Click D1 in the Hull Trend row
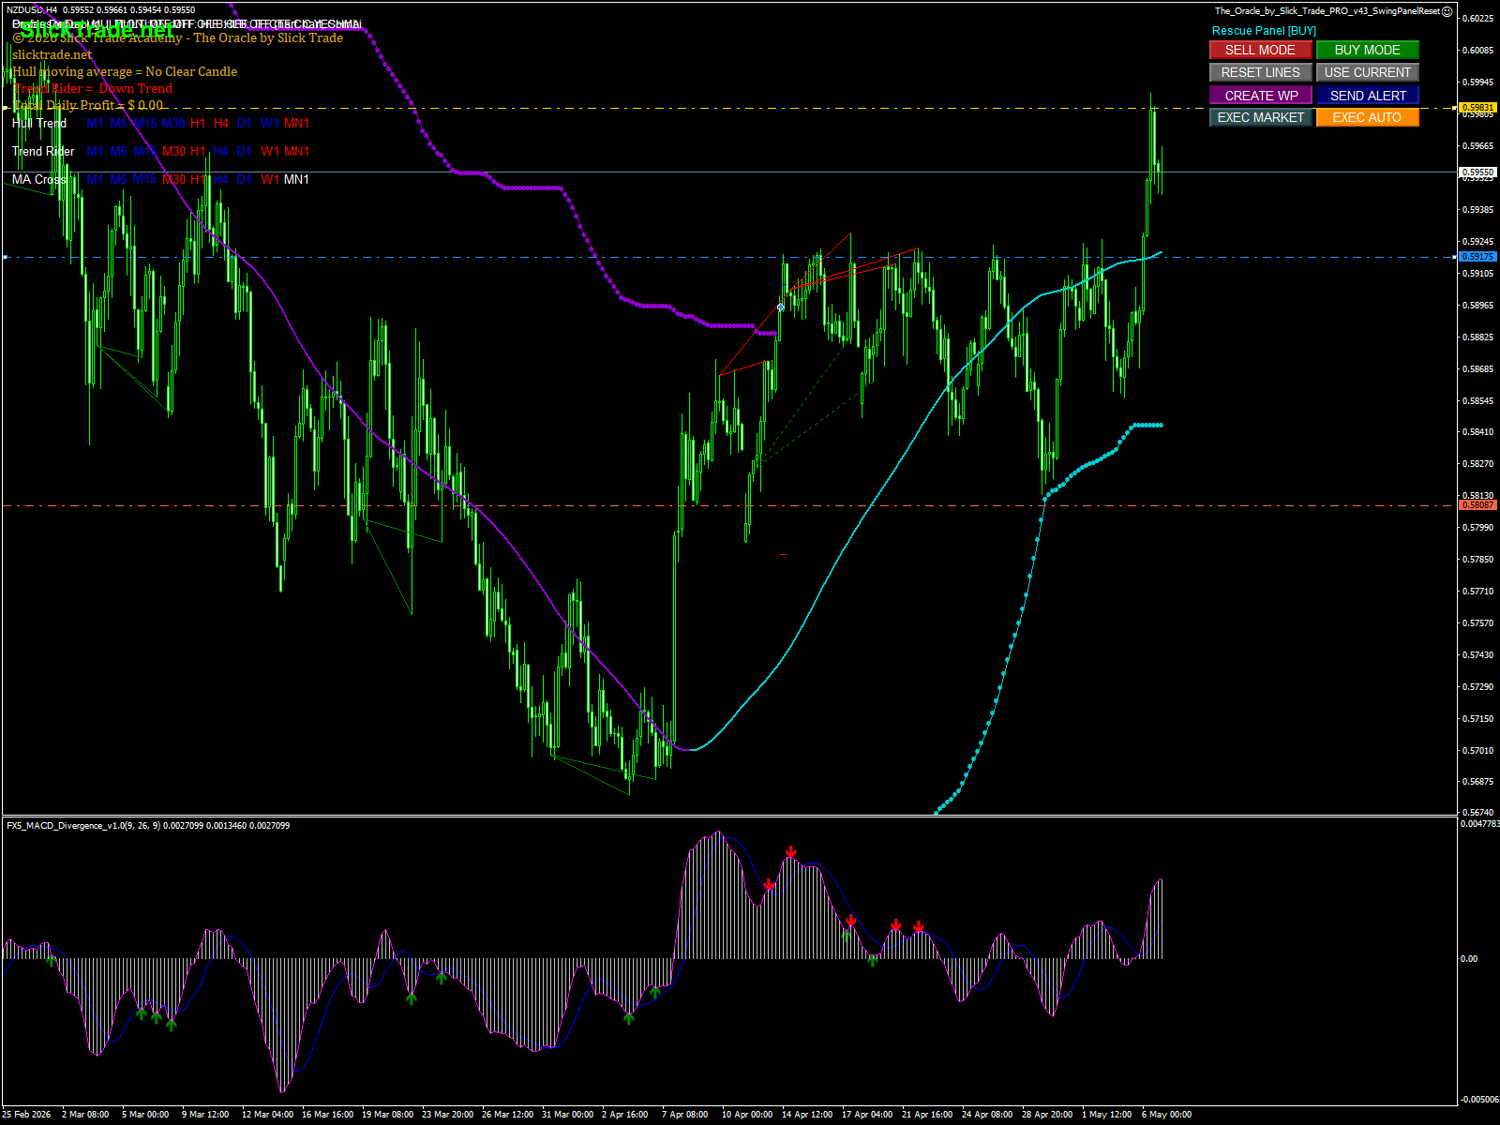Image resolution: width=1500 pixels, height=1125 pixels. (x=245, y=123)
